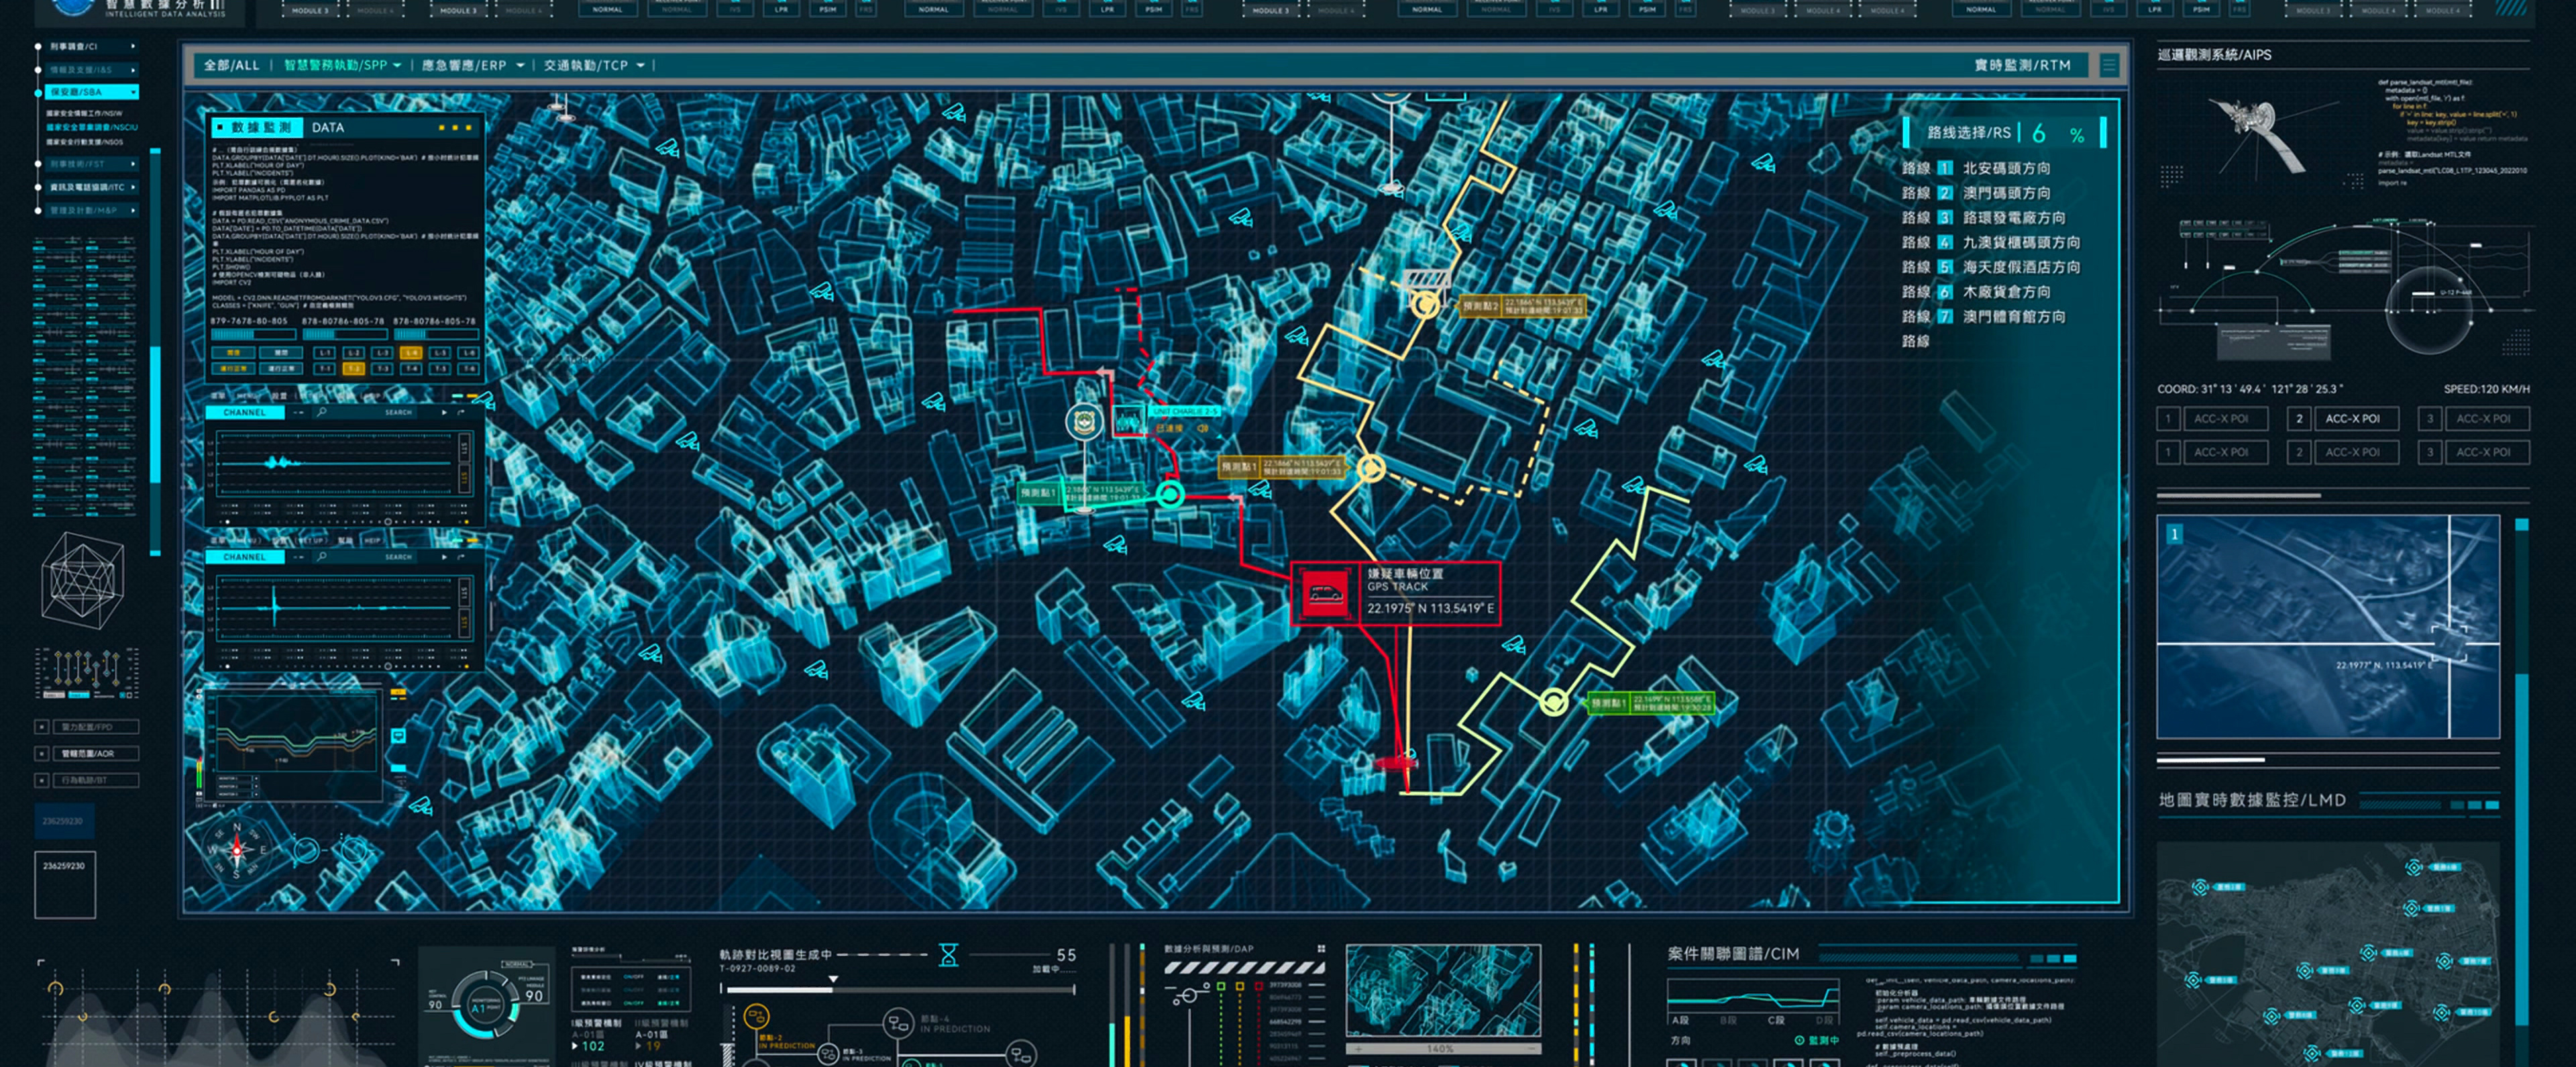Viewport: 2576px width, 1067px height.
Task: Open the hamburger menu beside 實時監測/RTM
Action: coord(2109,66)
